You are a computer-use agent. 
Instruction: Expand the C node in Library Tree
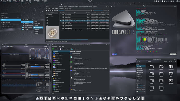(47, 22)
